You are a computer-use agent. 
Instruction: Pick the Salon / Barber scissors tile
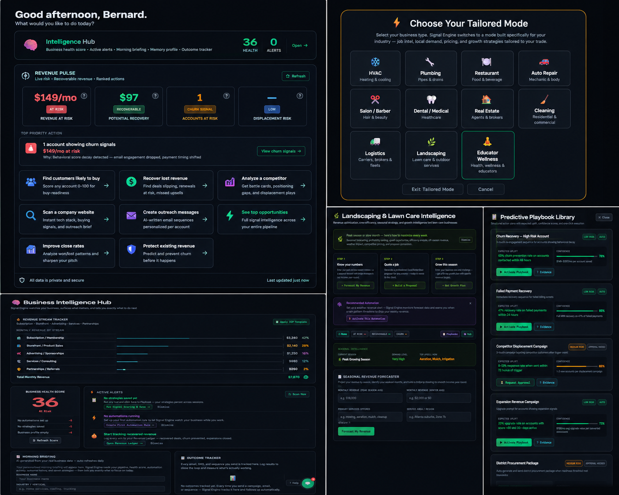pos(375,109)
